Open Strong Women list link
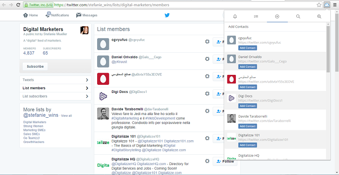Viewport: 339px width, 175px height. (33, 126)
